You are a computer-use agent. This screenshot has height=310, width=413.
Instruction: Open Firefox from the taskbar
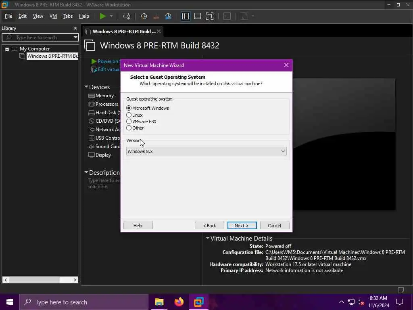click(179, 302)
